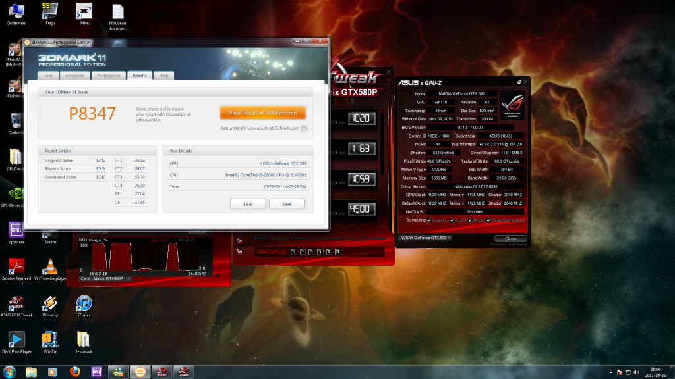Open Firefox from the taskbar

75,372
